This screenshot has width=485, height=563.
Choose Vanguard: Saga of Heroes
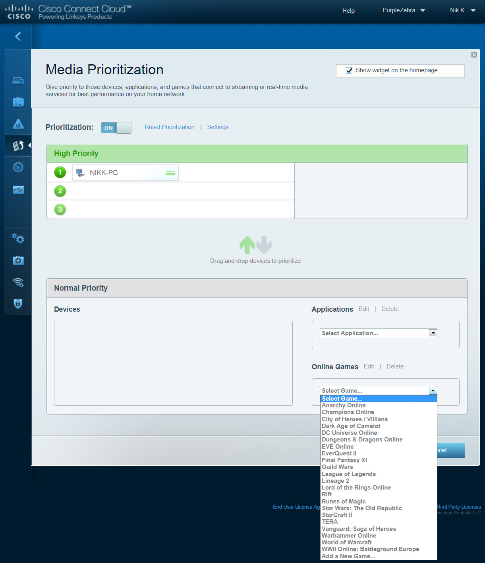379,529
